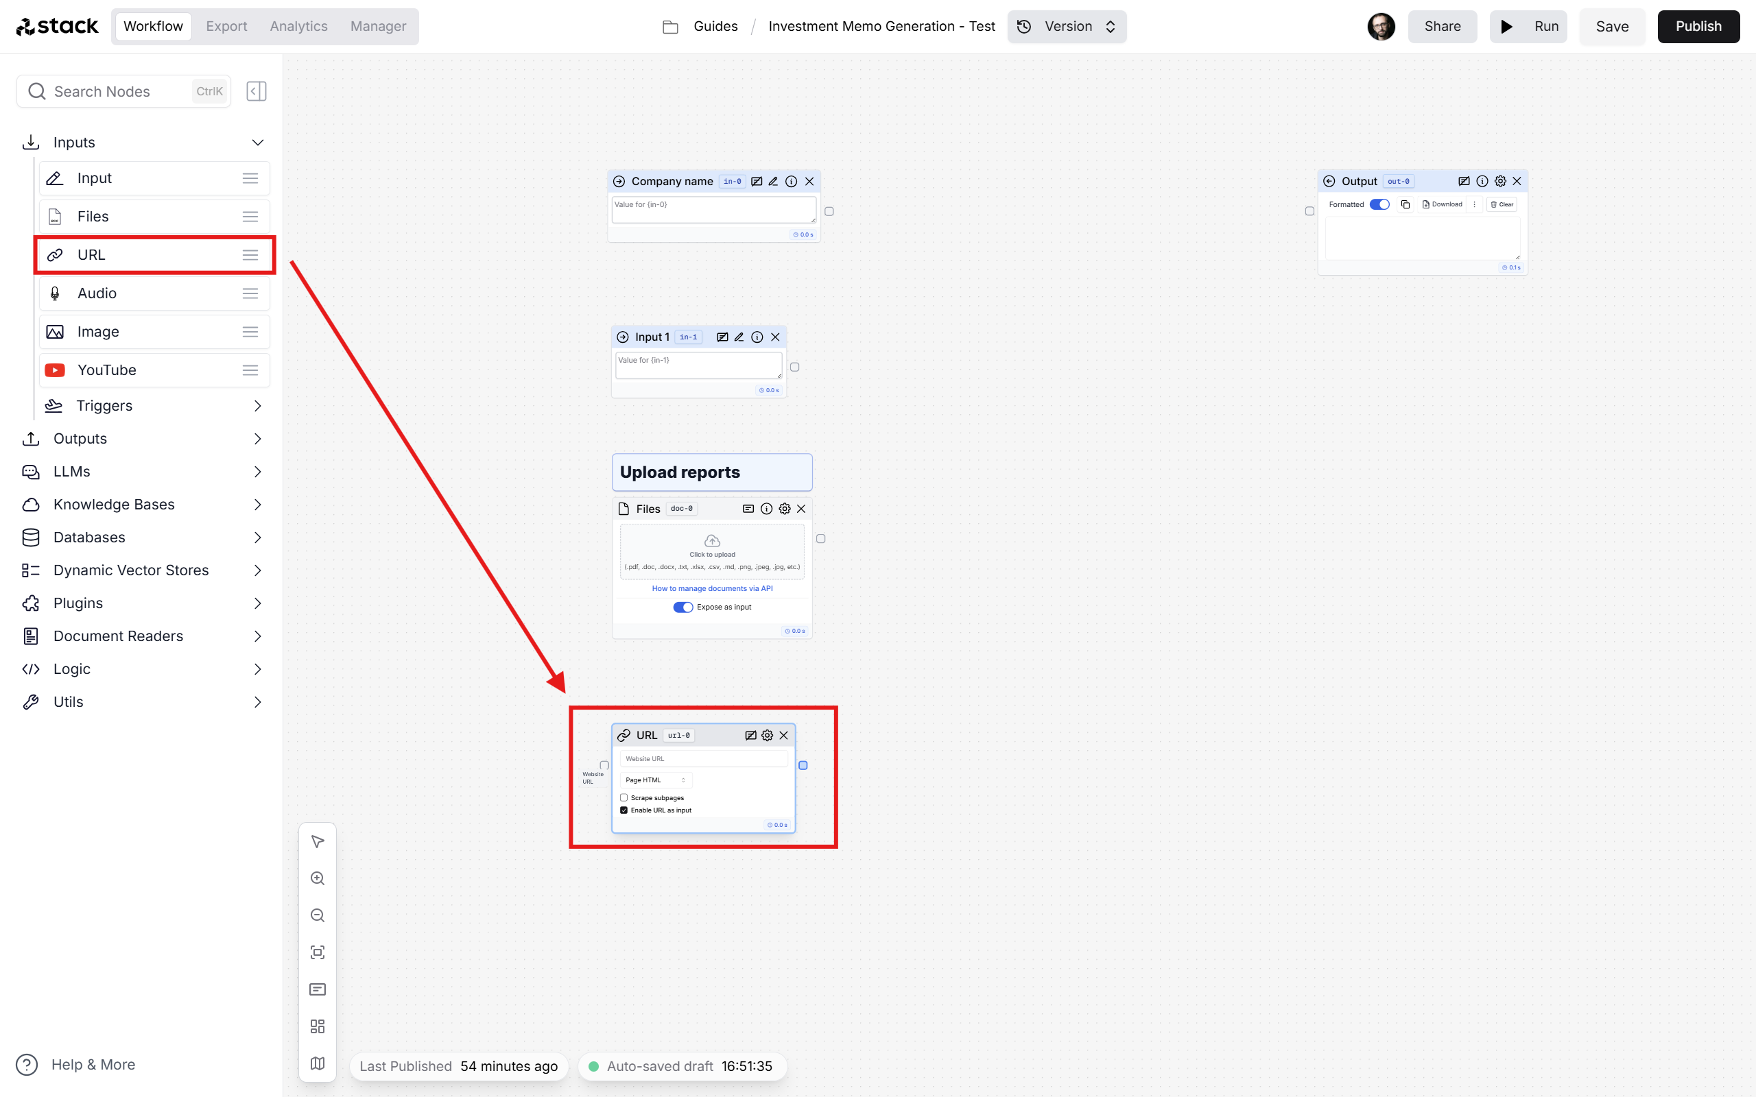Select the Workflow tab at top

(x=153, y=25)
